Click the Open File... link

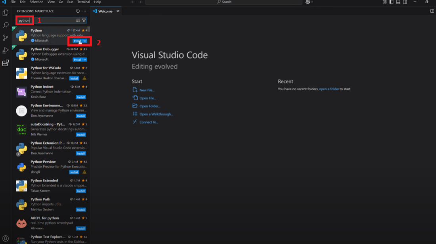coord(148,98)
